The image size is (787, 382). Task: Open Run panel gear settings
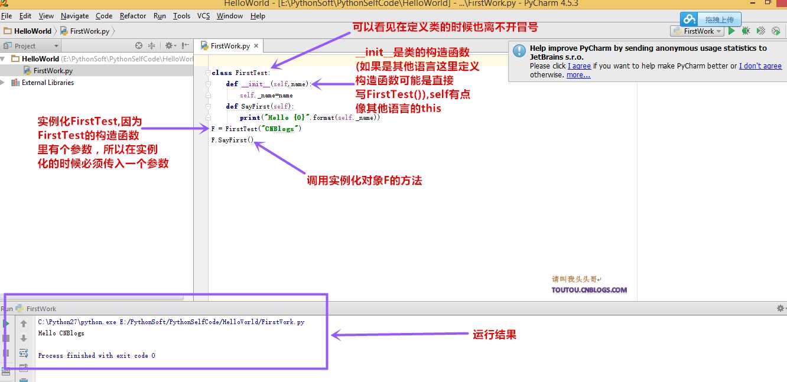pos(781,308)
